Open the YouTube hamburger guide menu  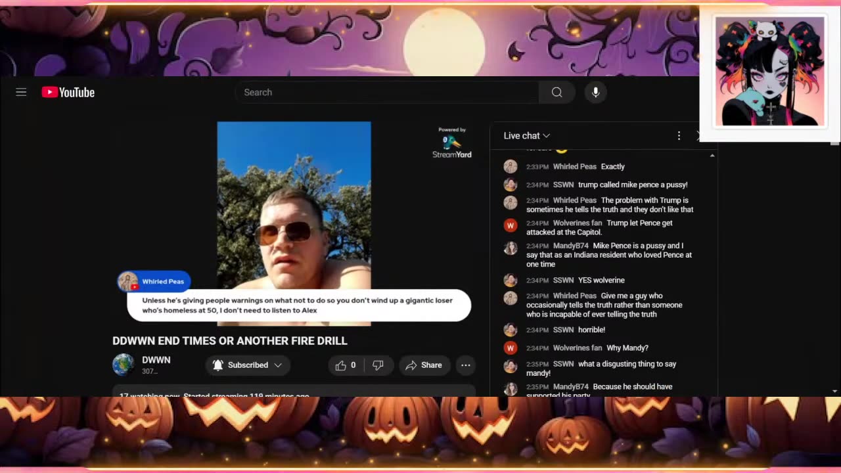pyautogui.click(x=21, y=93)
